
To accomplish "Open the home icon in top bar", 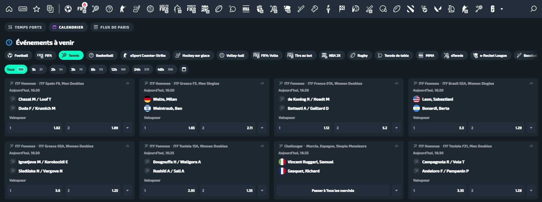I will click(9, 9).
